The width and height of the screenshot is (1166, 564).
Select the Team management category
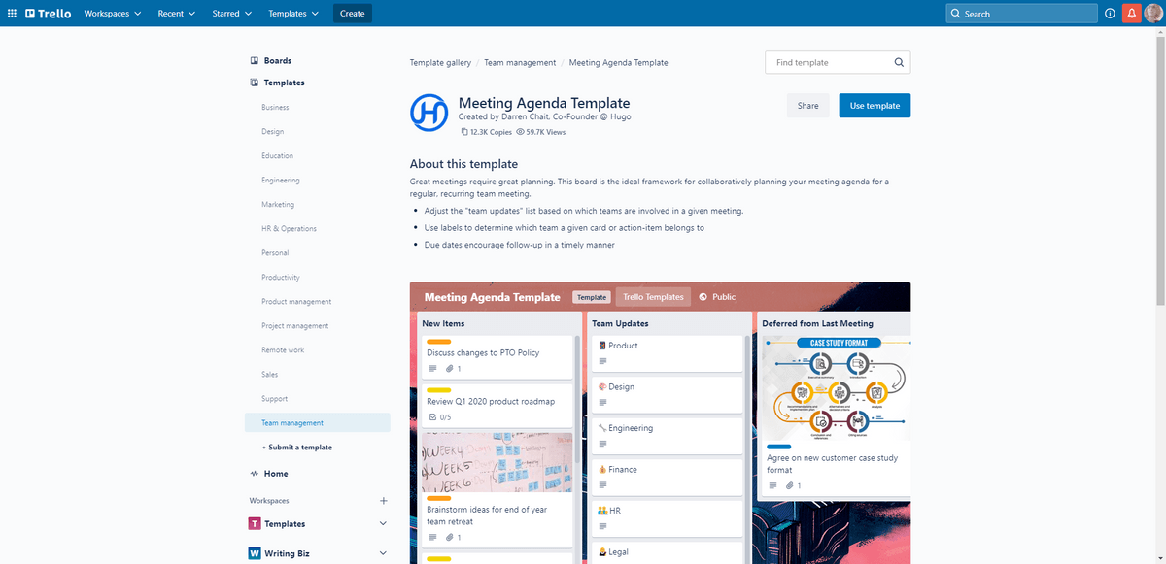(x=318, y=423)
